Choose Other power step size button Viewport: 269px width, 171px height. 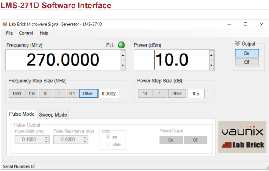pyautogui.click(x=177, y=94)
